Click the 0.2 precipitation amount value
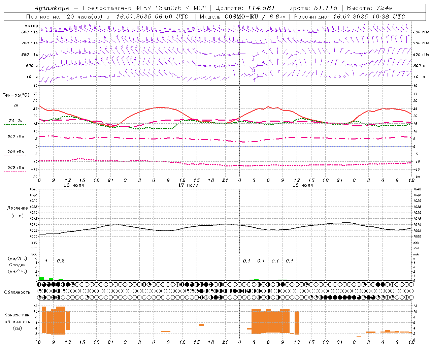 click(x=61, y=261)
